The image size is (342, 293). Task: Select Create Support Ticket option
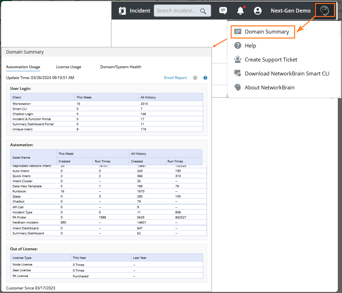coord(271,60)
